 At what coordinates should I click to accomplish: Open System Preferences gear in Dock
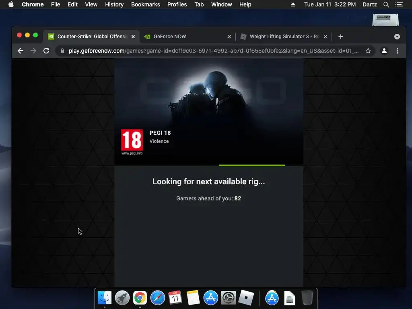tap(229, 298)
